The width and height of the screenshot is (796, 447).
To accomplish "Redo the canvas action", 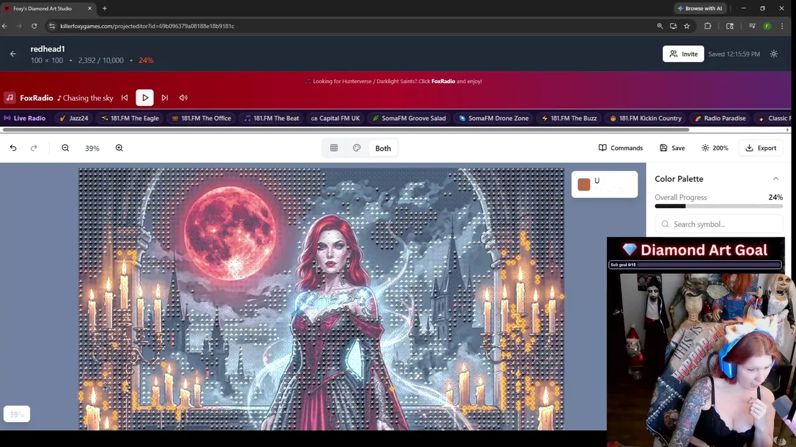I will [34, 148].
